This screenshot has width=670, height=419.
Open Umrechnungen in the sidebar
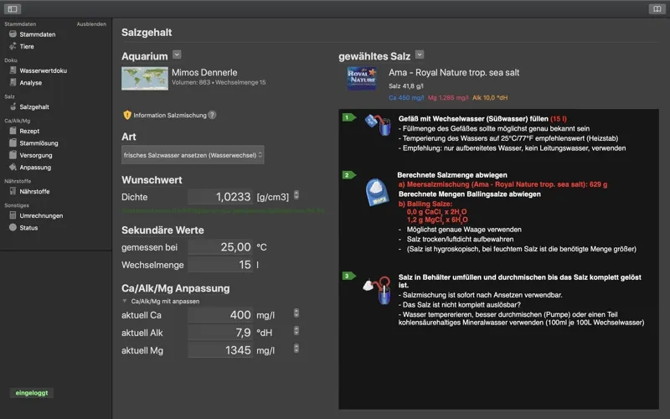click(41, 215)
